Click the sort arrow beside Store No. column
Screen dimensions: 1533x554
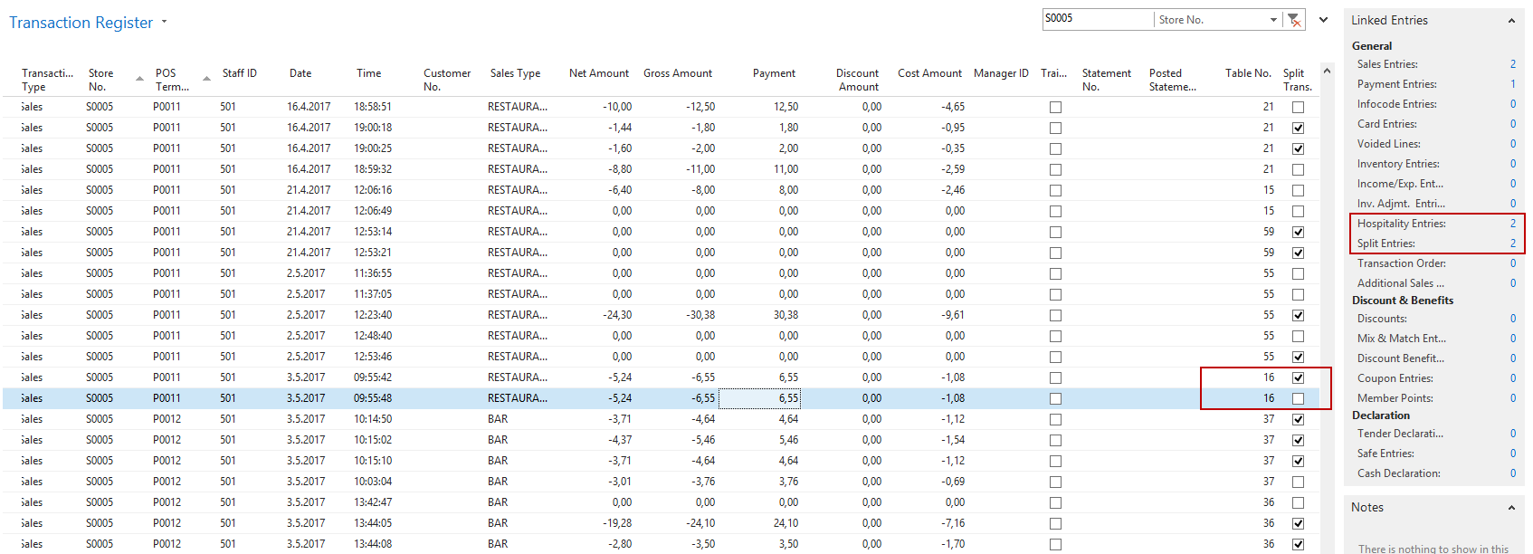(x=139, y=79)
